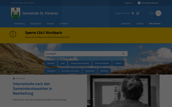
Task: Select the Urbanistik topic
Action: (x=126, y=23)
